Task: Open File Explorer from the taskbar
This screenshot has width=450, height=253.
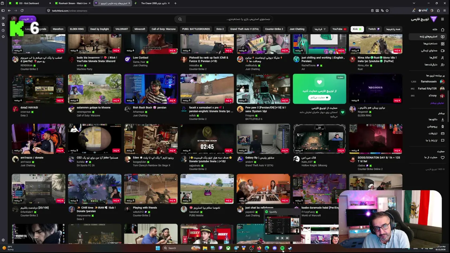Action: [x=205, y=248]
